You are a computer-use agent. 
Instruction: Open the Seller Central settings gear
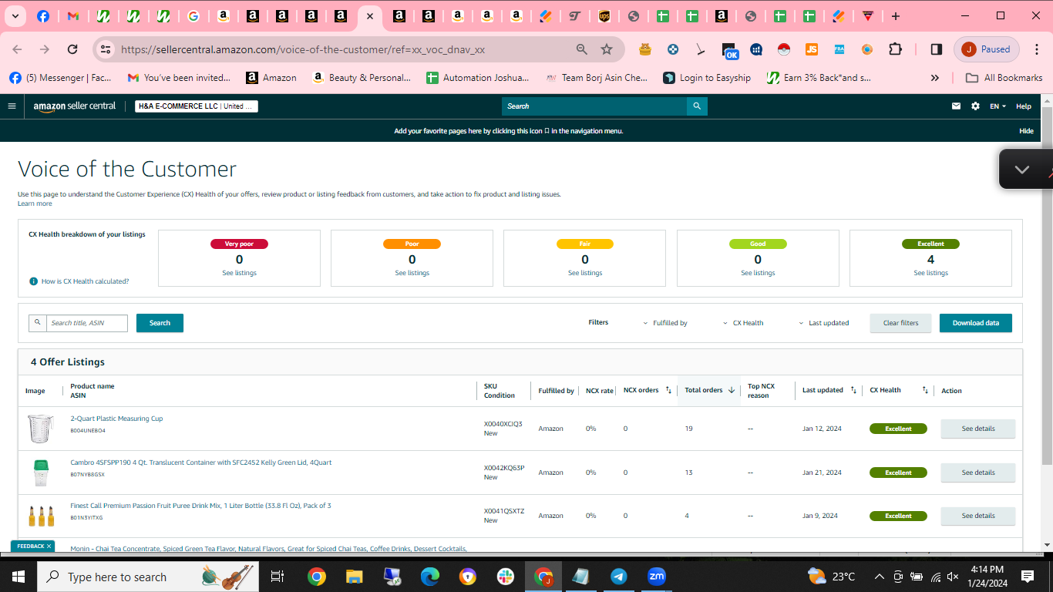pyautogui.click(x=975, y=106)
